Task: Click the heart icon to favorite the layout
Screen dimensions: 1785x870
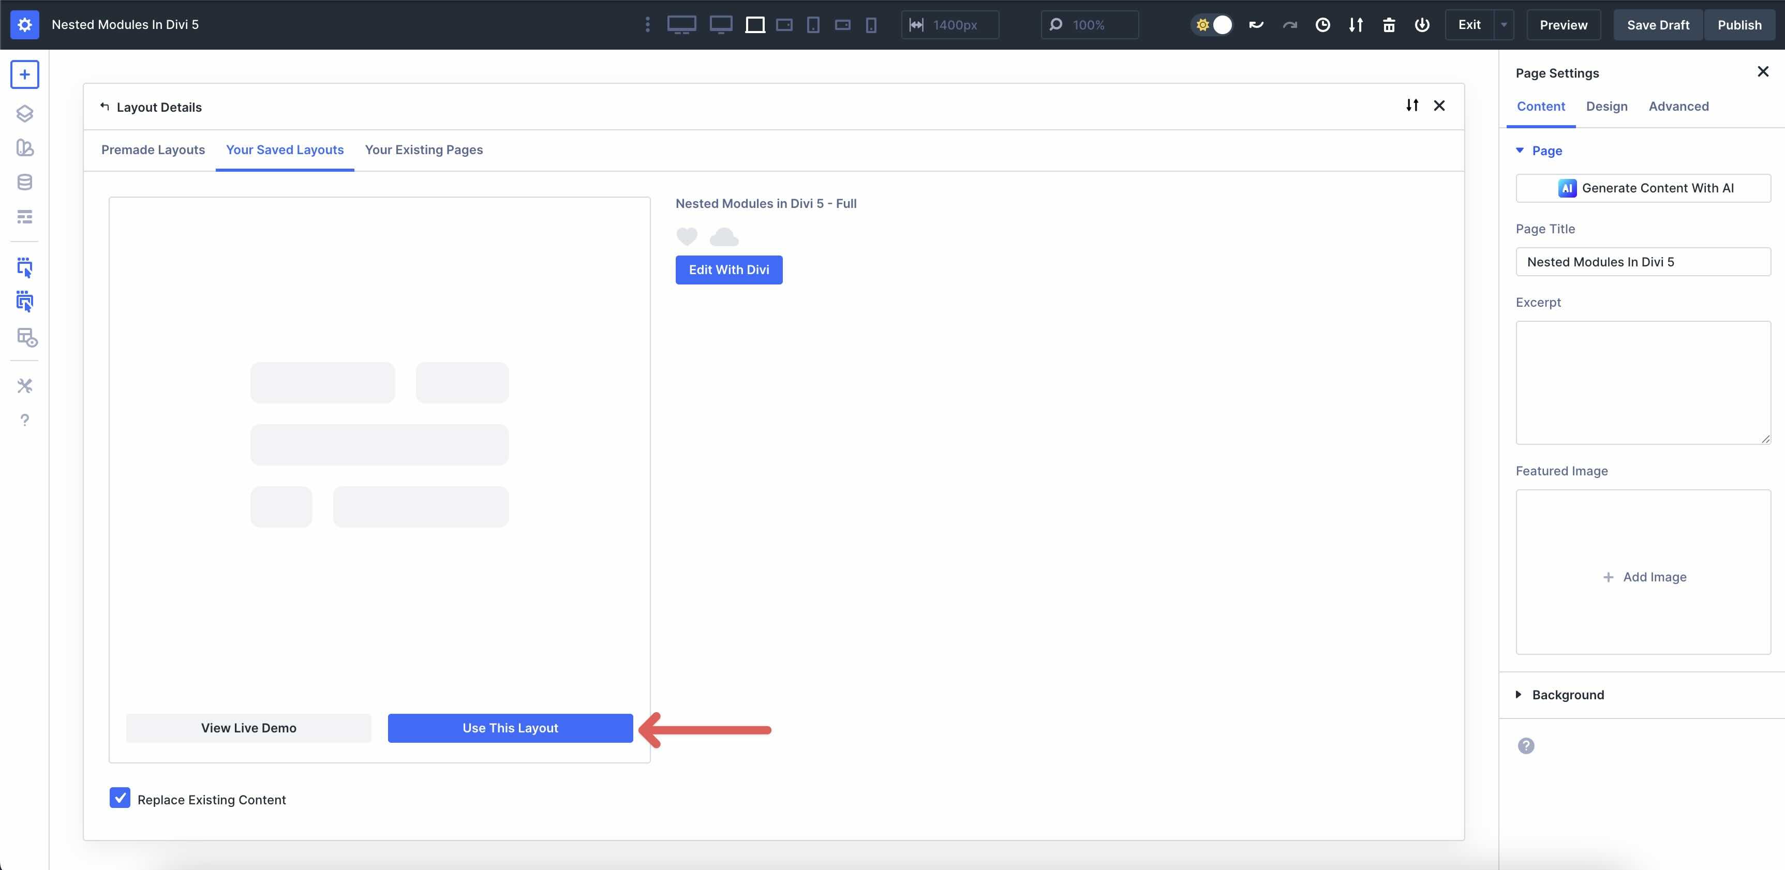Action: coord(687,236)
